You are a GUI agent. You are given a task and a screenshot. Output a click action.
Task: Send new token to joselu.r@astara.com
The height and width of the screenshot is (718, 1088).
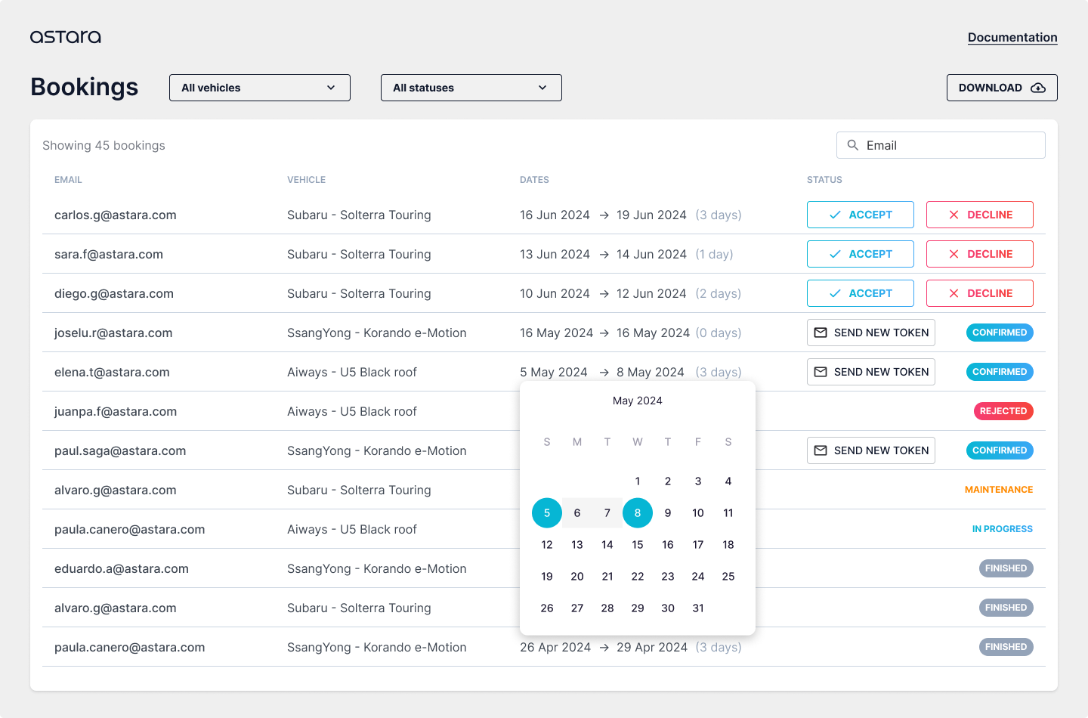pos(871,333)
